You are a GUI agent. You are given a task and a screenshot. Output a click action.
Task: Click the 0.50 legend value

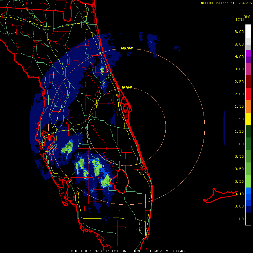(x=239, y=169)
